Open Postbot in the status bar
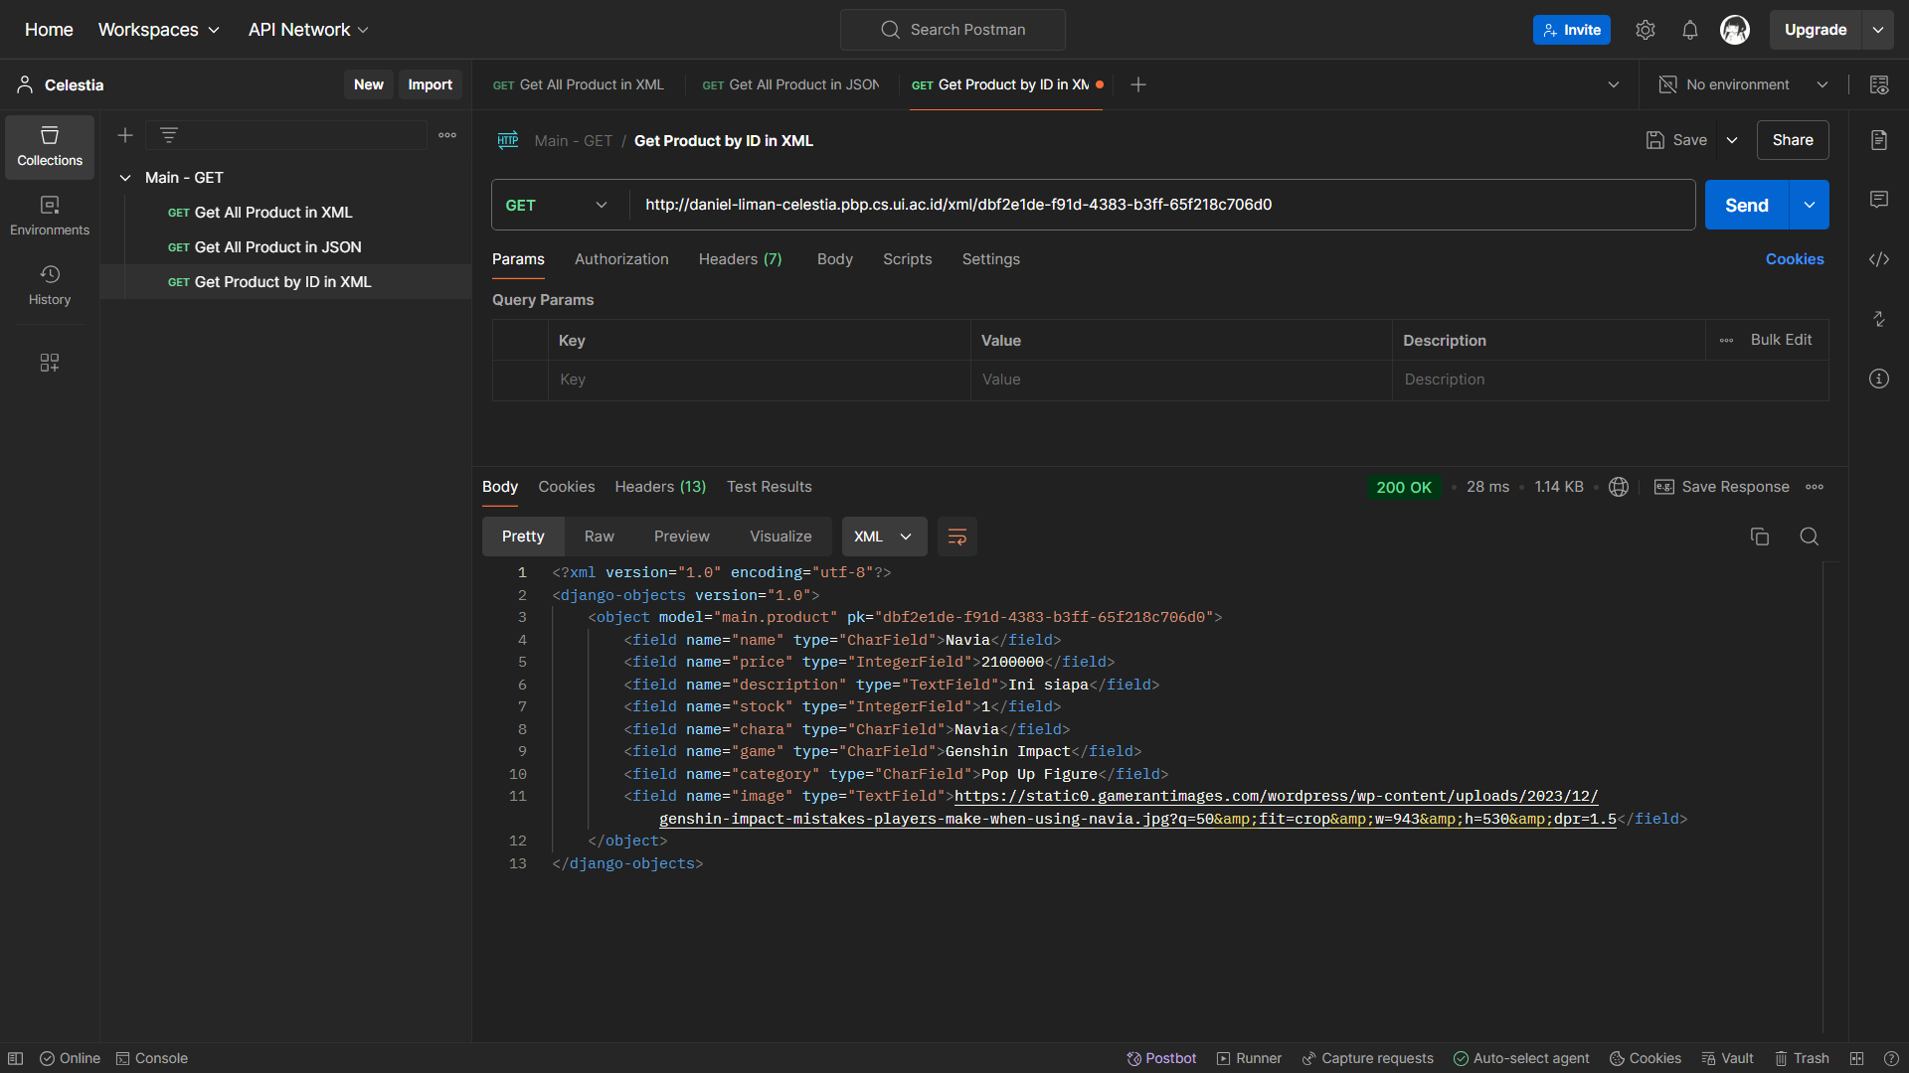The height and width of the screenshot is (1073, 1909). click(x=1160, y=1058)
